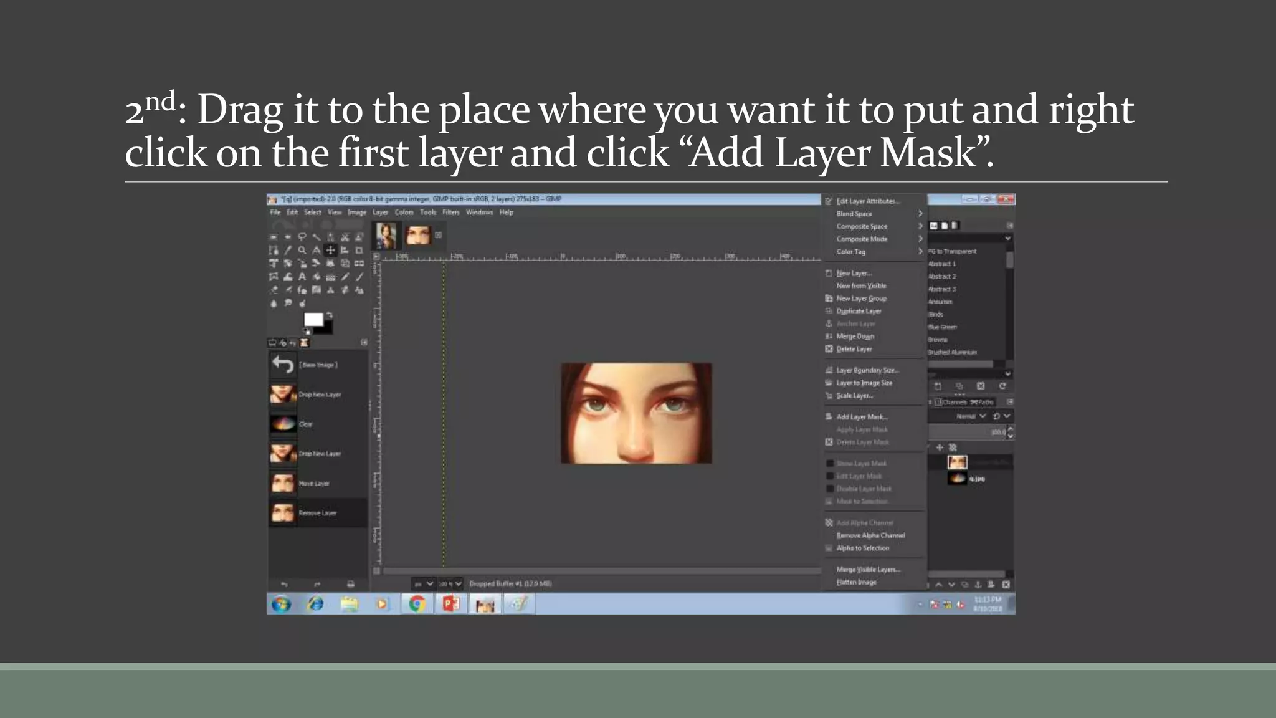Select the Fuzzy Select wand tool
The width and height of the screenshot is (1276, 718).
(316, 237)
